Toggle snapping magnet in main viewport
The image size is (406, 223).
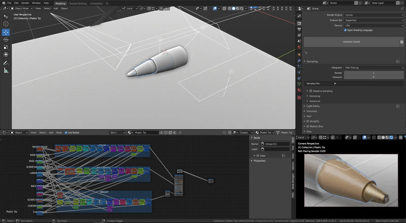(x=149, y=9)
